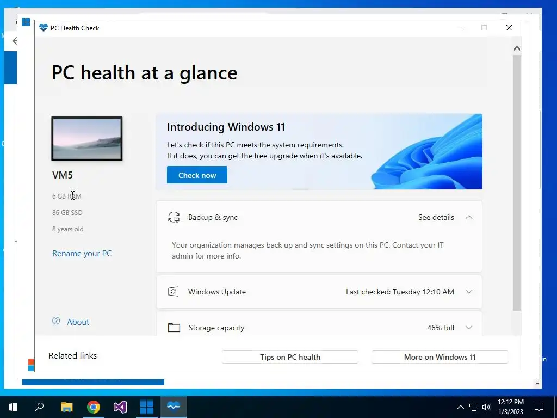Click the 8 years old text
Image resolution: width=557 pixels, height=418 pixels.
pyautogui.click(x=68, y=229)
